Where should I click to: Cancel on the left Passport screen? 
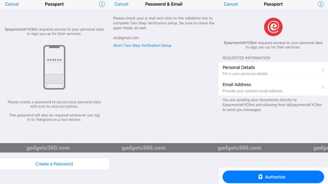point(12,4)
